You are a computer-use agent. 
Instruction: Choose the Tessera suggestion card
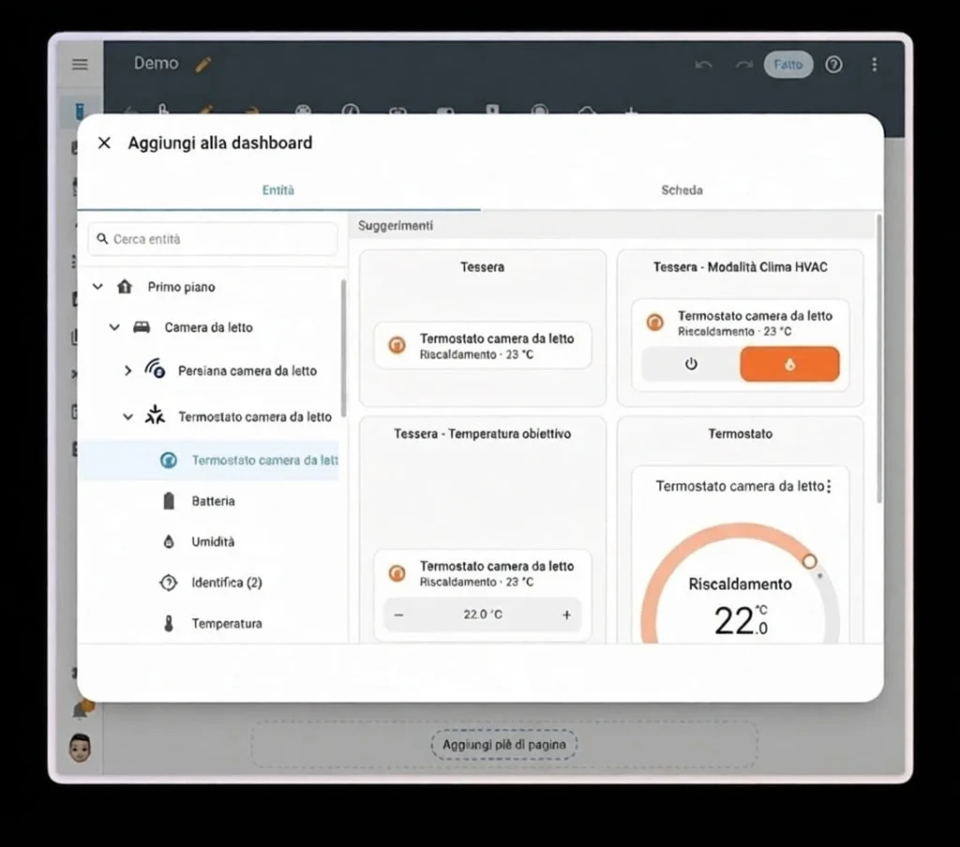pos(483,327)
